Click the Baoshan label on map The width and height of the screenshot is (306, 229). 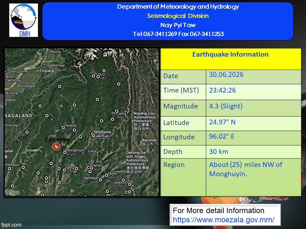[x=149, y=140]
